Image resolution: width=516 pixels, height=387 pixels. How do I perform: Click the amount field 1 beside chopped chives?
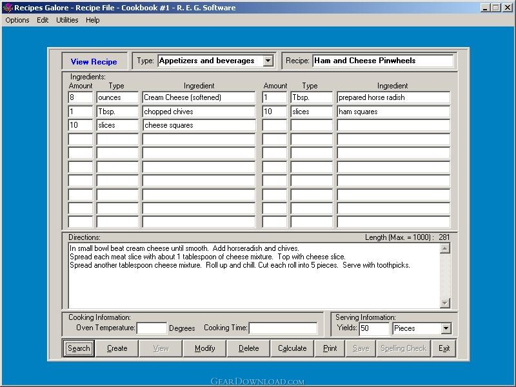pyautogui.click(x=81, y=112)
